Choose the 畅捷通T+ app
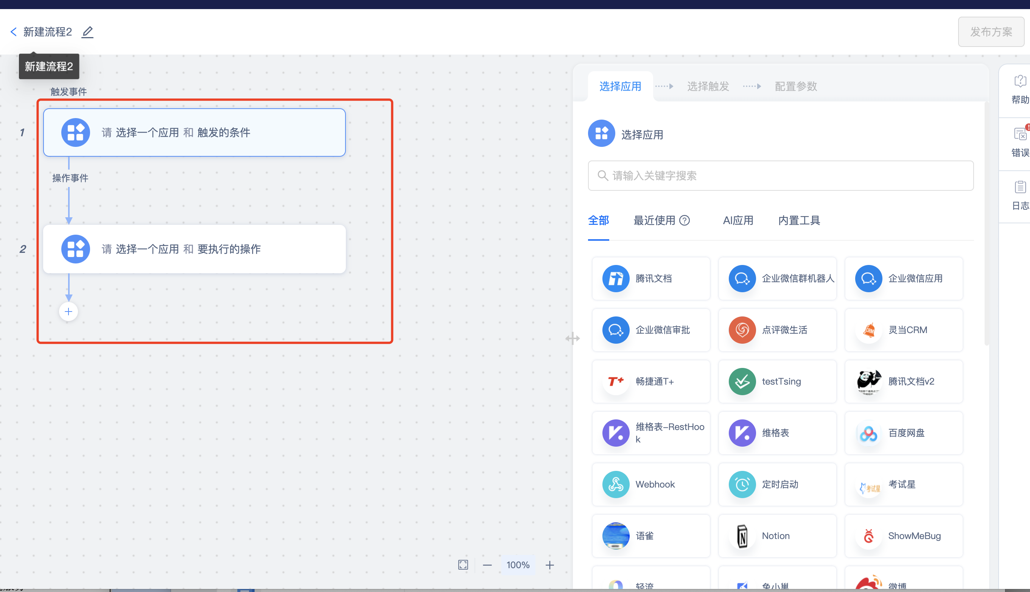The image size is (1030, 592). 651,382
